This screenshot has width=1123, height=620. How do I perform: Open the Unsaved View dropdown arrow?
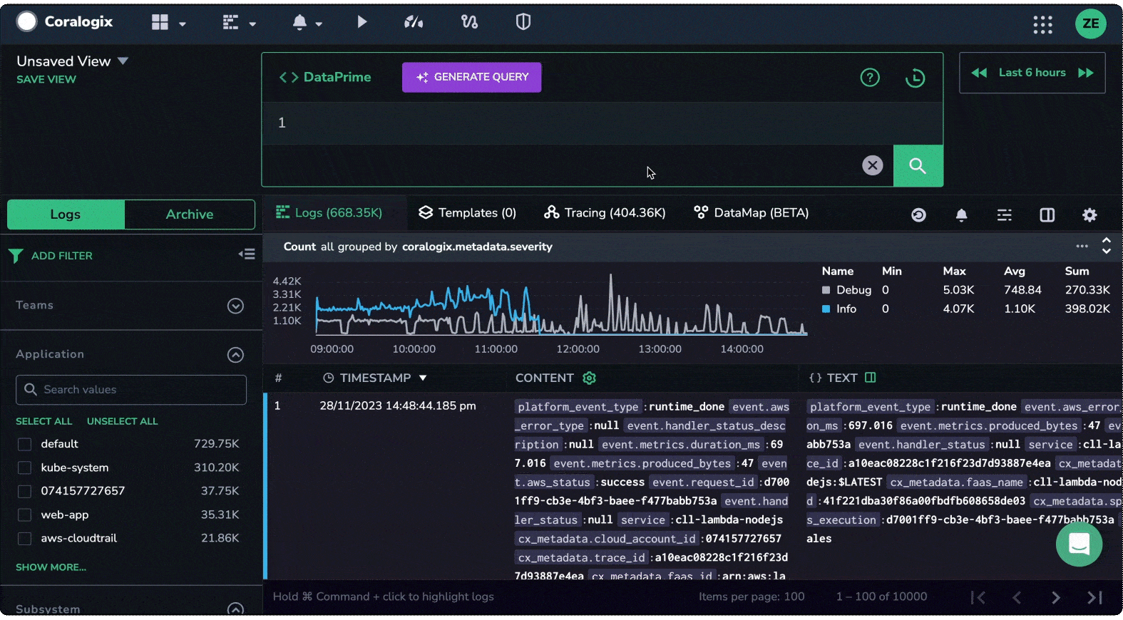point(123,61)
